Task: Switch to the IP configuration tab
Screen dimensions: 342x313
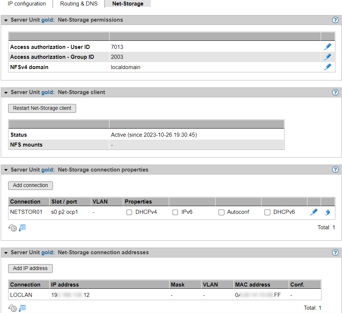Action: click(x=27, y=4)
